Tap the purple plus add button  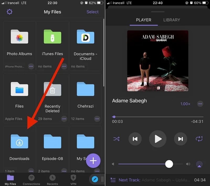click(x=93, y=161)
